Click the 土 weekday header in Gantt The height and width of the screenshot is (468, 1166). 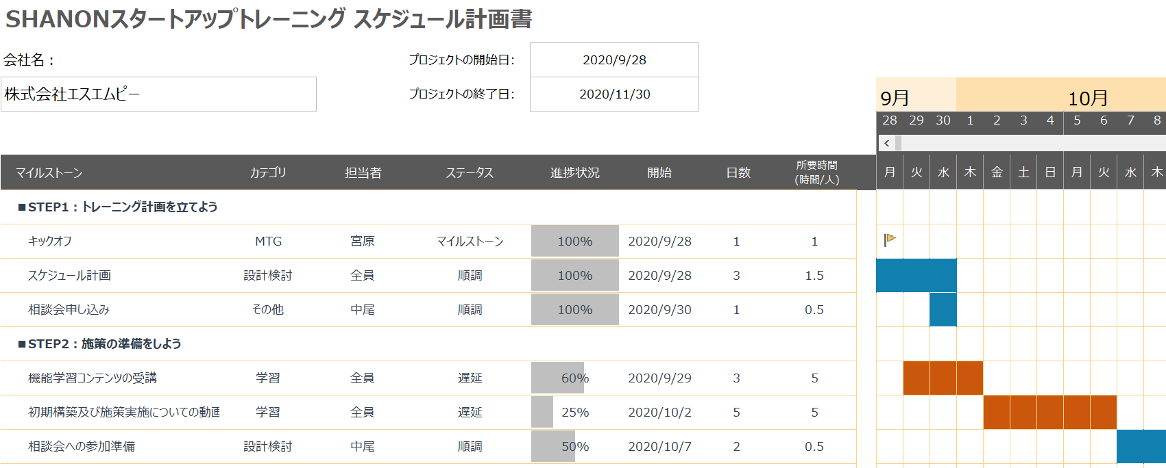point(1023,172)
